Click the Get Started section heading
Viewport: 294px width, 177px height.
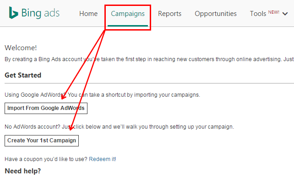(x=23, y=75)
